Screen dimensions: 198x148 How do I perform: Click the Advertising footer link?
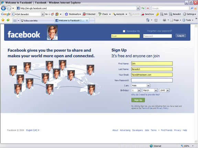point(125,130)
